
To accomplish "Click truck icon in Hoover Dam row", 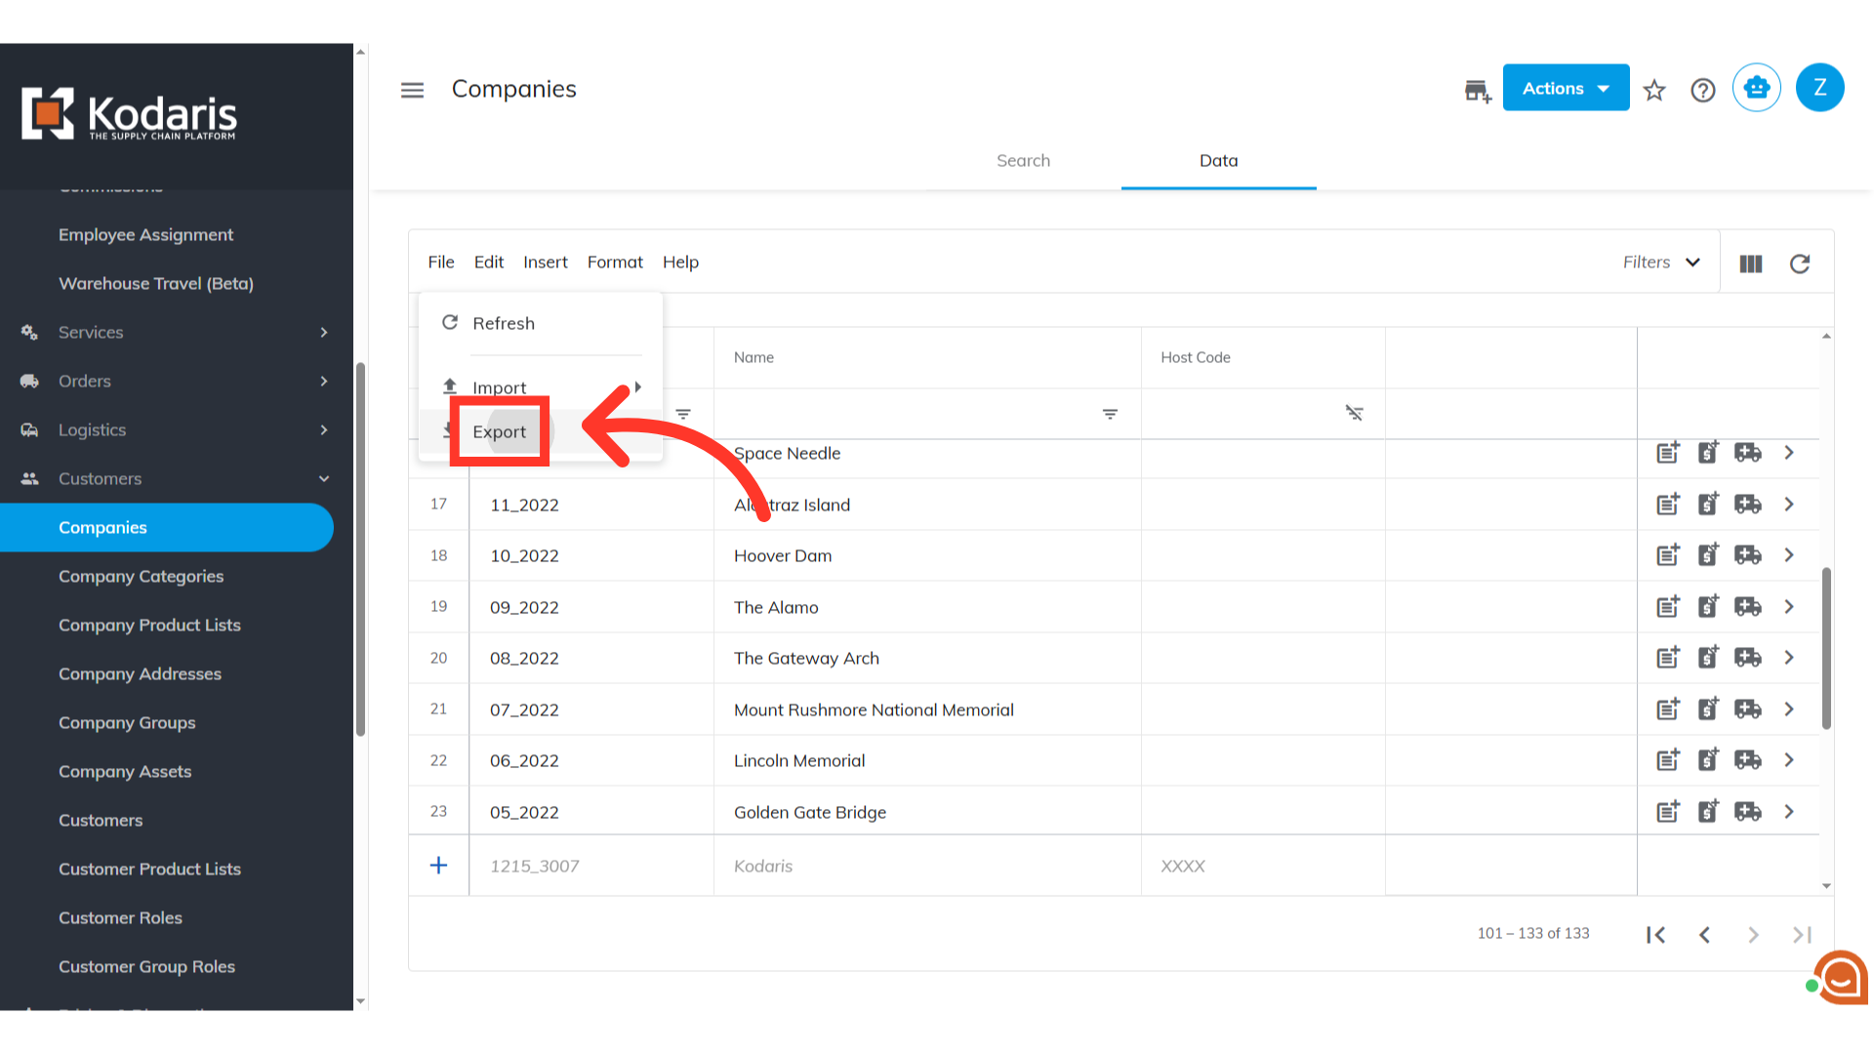I will pyautogui.click(x=1747, y=555).
